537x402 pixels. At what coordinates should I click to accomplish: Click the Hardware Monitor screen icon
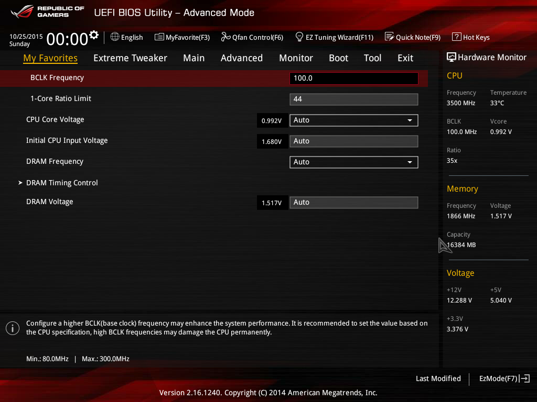452,57
